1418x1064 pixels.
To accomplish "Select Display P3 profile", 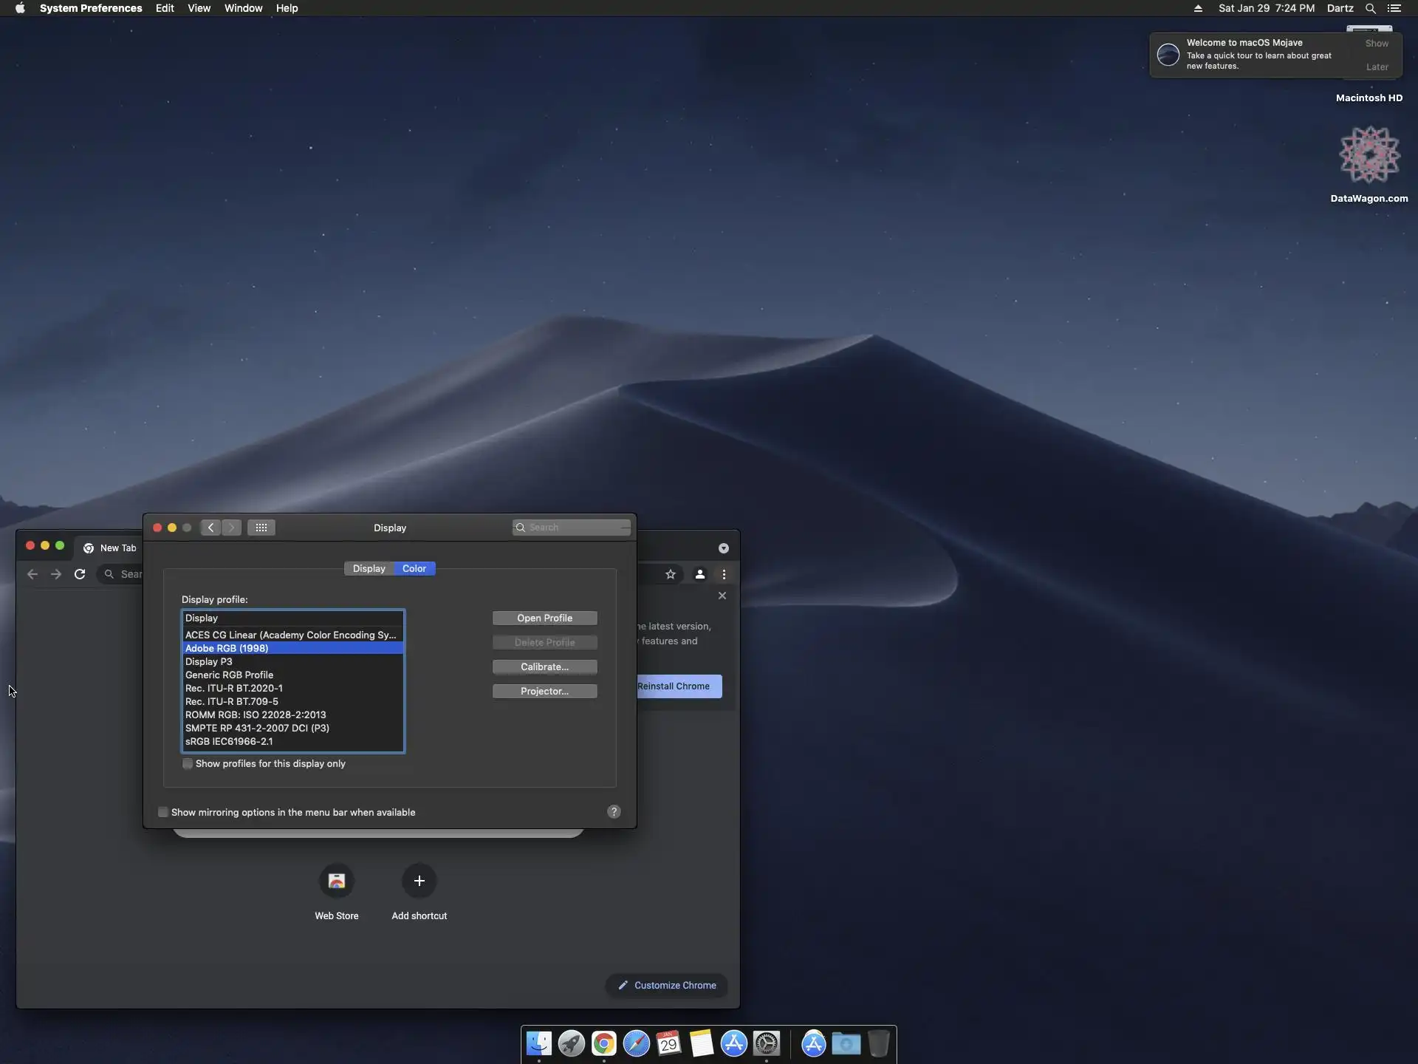I will 209,662.
